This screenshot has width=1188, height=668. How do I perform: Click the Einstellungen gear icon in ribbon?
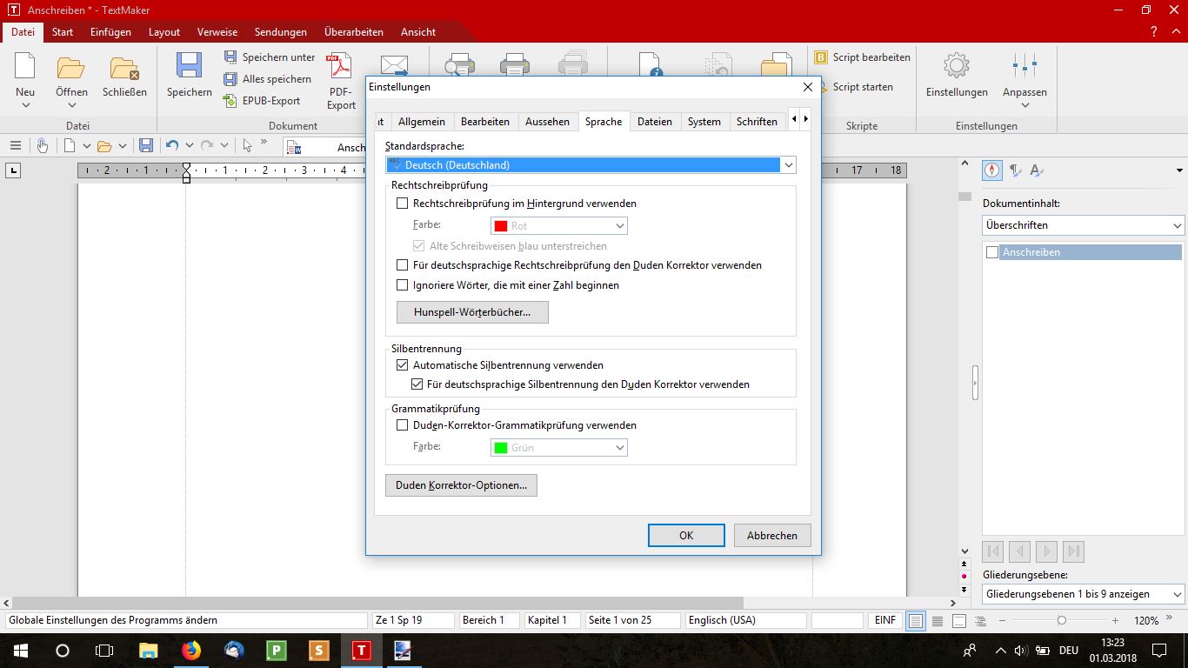point(956,68)
